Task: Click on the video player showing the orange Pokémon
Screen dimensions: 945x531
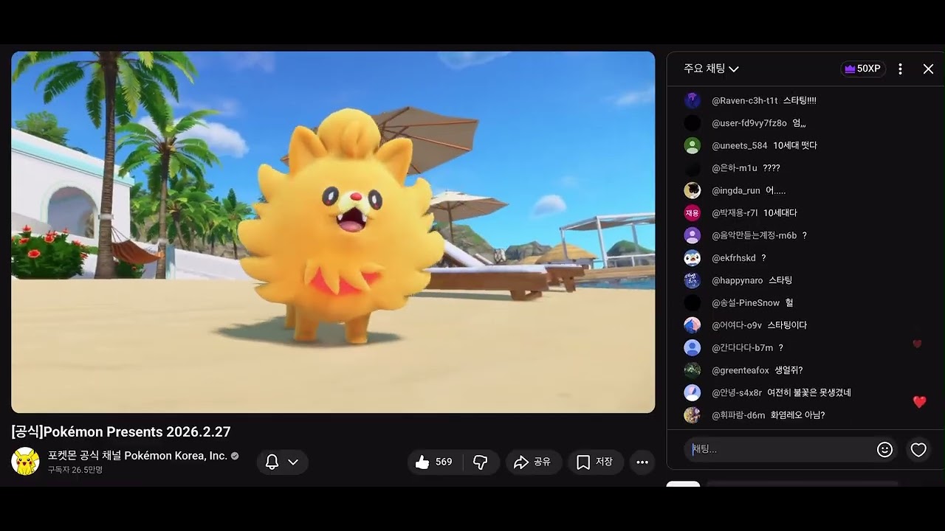Action: click(x=333, y=232)
